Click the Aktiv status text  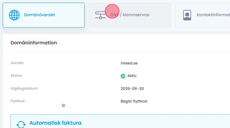point(132,76)
